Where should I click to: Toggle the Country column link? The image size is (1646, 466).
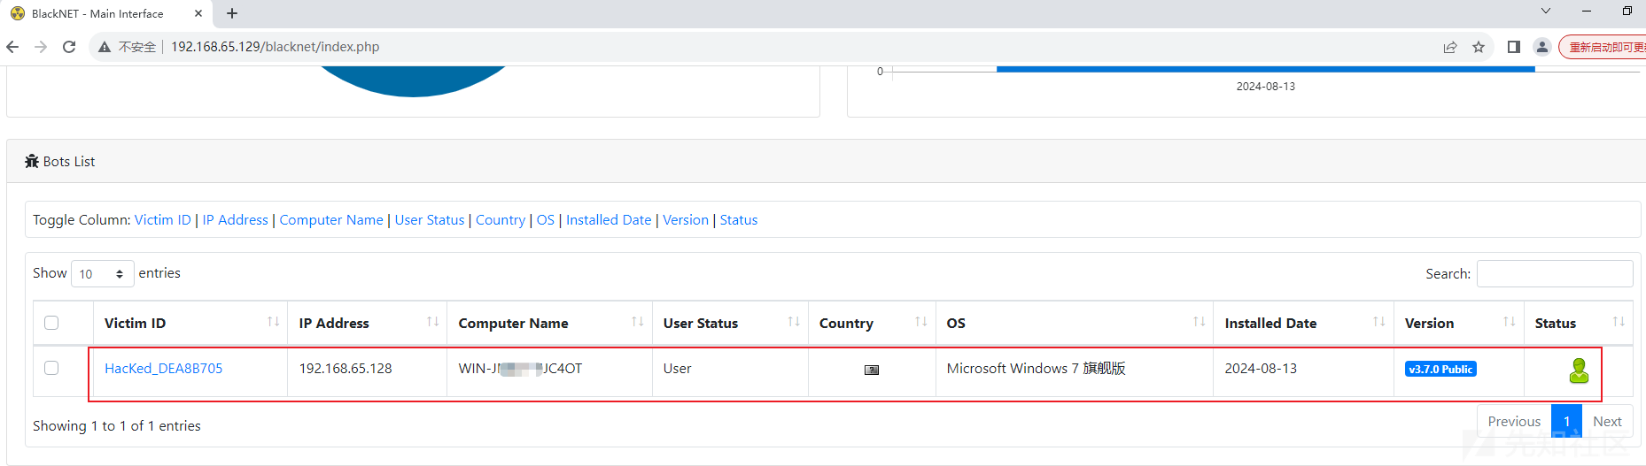click(x=501, y=219)
